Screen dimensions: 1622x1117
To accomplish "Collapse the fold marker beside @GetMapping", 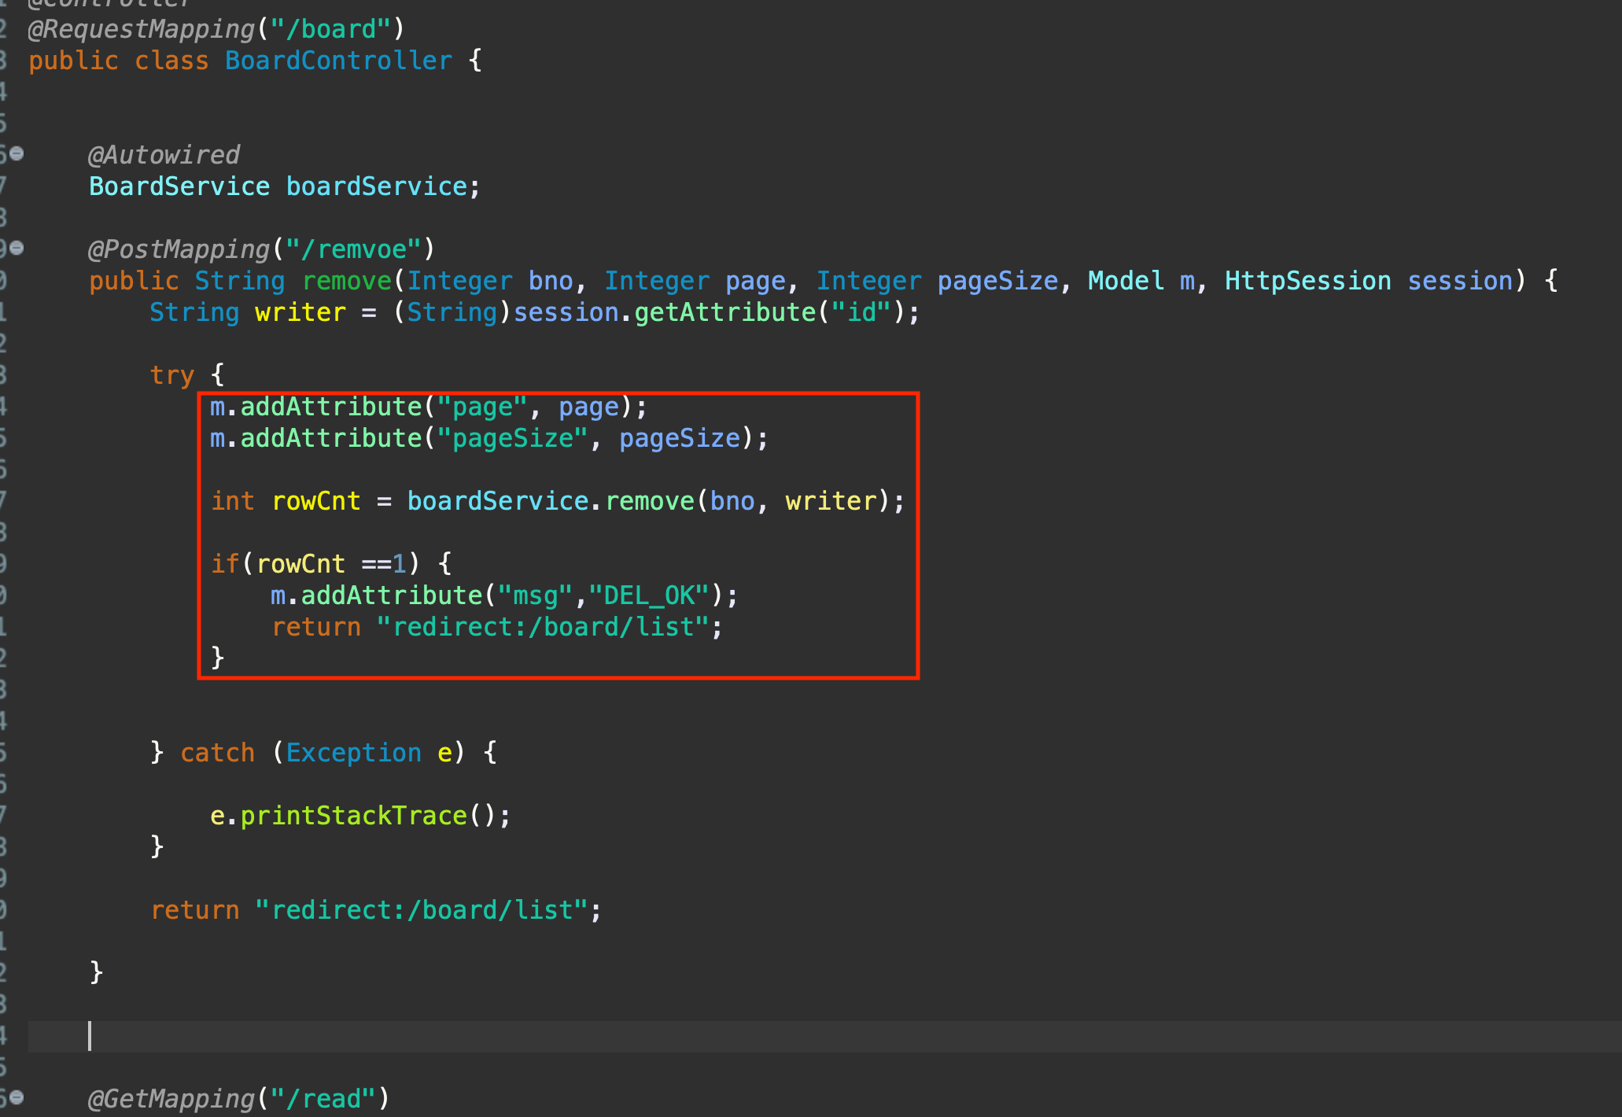I will click(17, 1097).
